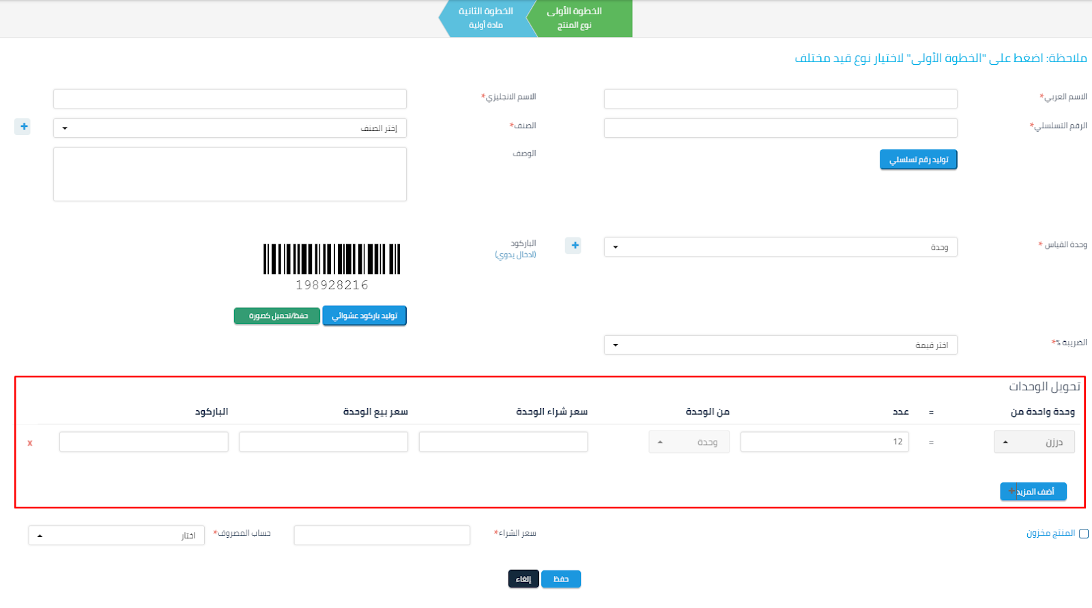Click the plus icon beside category dropdown
The image size is (1092, 608).
click(23, 126)
